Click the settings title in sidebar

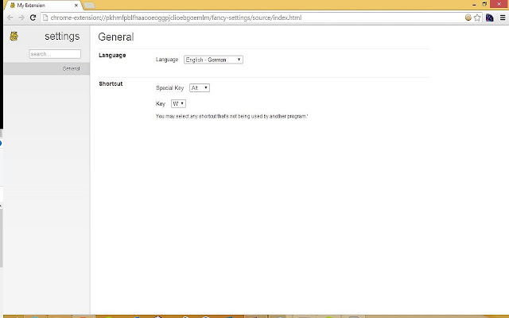[62, 36]
